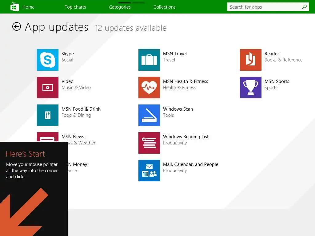315x236 pixels.
Task: Go back using the circled arrow
Action: point(17,26)
